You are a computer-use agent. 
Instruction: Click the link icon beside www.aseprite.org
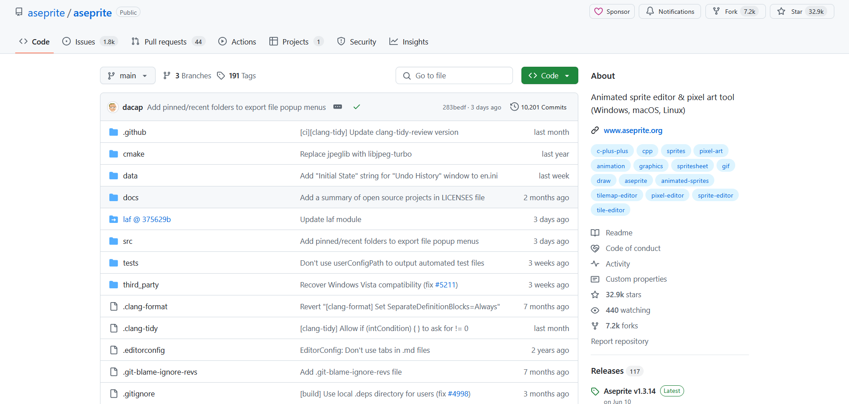pyautogui.click(x=595, y=130)
